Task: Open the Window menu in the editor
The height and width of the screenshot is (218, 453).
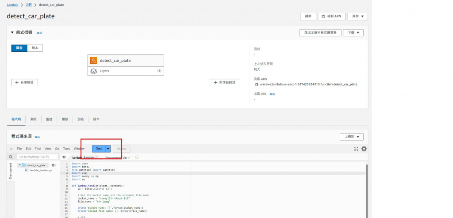Action: point(79,149)
